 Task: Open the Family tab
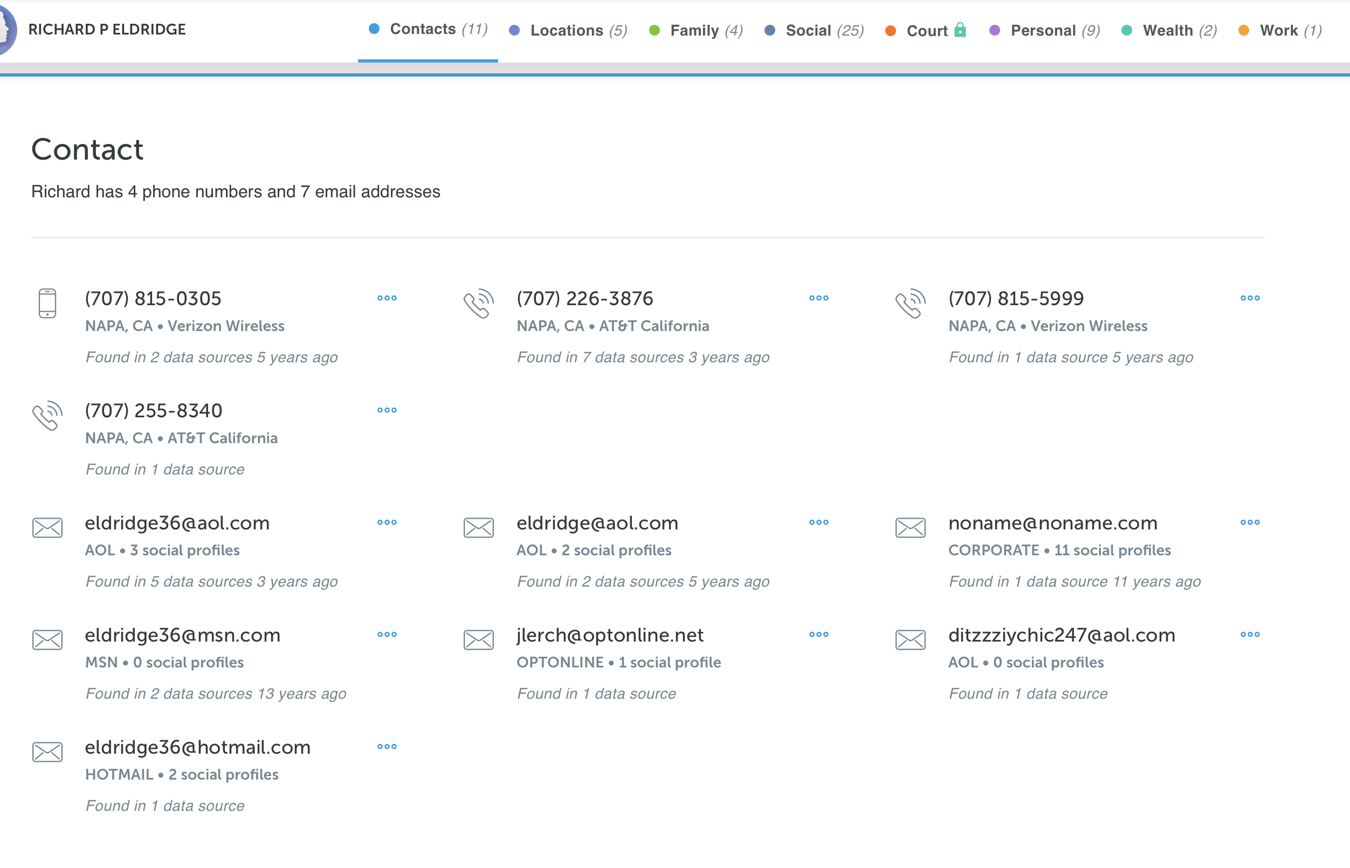[696, 30]
